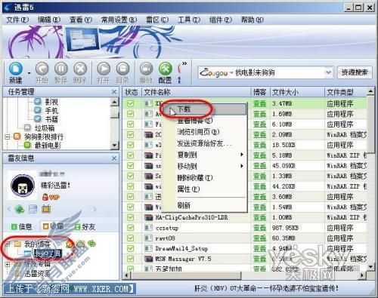Toggle status check of the 3.47MB row
Viewport: 378px width, 298px height.
point(130,103)
